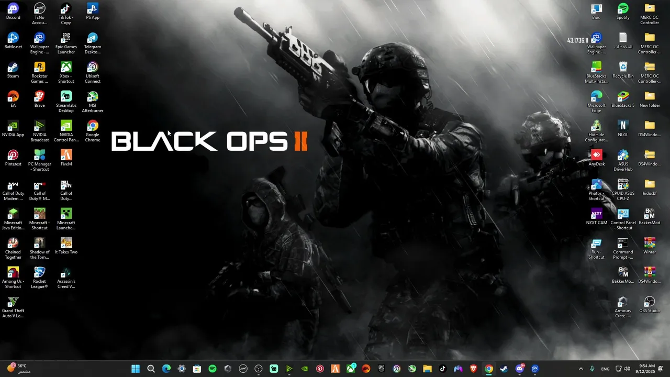Open the Call of Duty Modern shortcut
This screenshot has width=670, height=377.
tap(13, 190)
